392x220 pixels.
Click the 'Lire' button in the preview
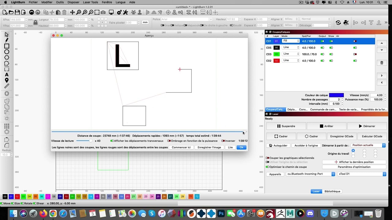[230, 147]
